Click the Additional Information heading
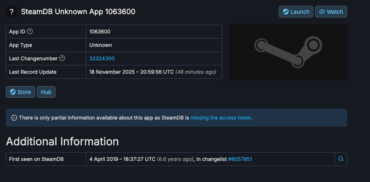The image size is (370, 182). (x=62, y=141)
